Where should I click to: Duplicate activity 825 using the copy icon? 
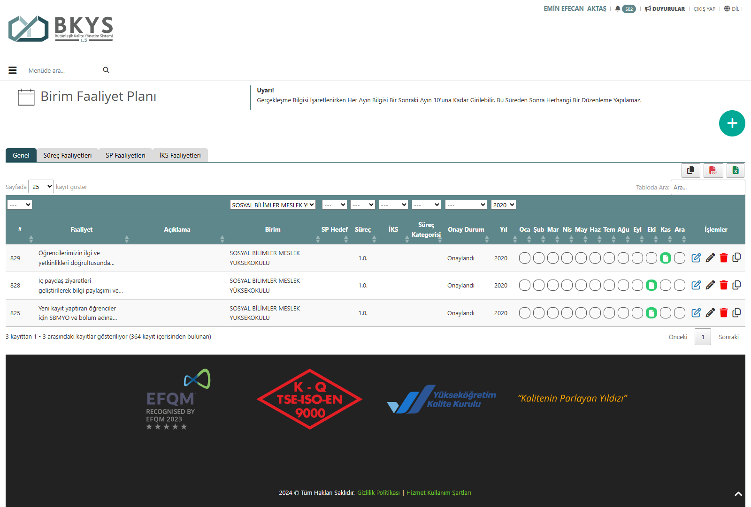[736, 313]
